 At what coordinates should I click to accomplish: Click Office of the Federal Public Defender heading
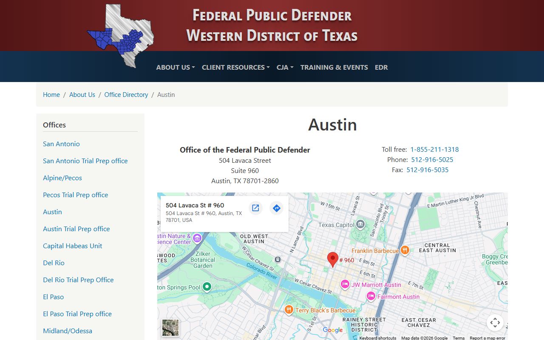245,150
